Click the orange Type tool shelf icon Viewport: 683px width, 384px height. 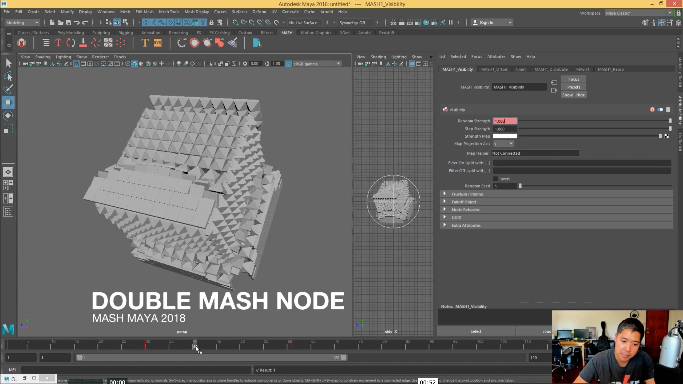pyautogui.click(x=145, y=43)
